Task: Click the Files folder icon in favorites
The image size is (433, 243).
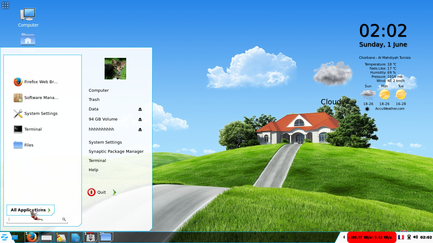Action: pyautogui.click(x=18, y=145)
